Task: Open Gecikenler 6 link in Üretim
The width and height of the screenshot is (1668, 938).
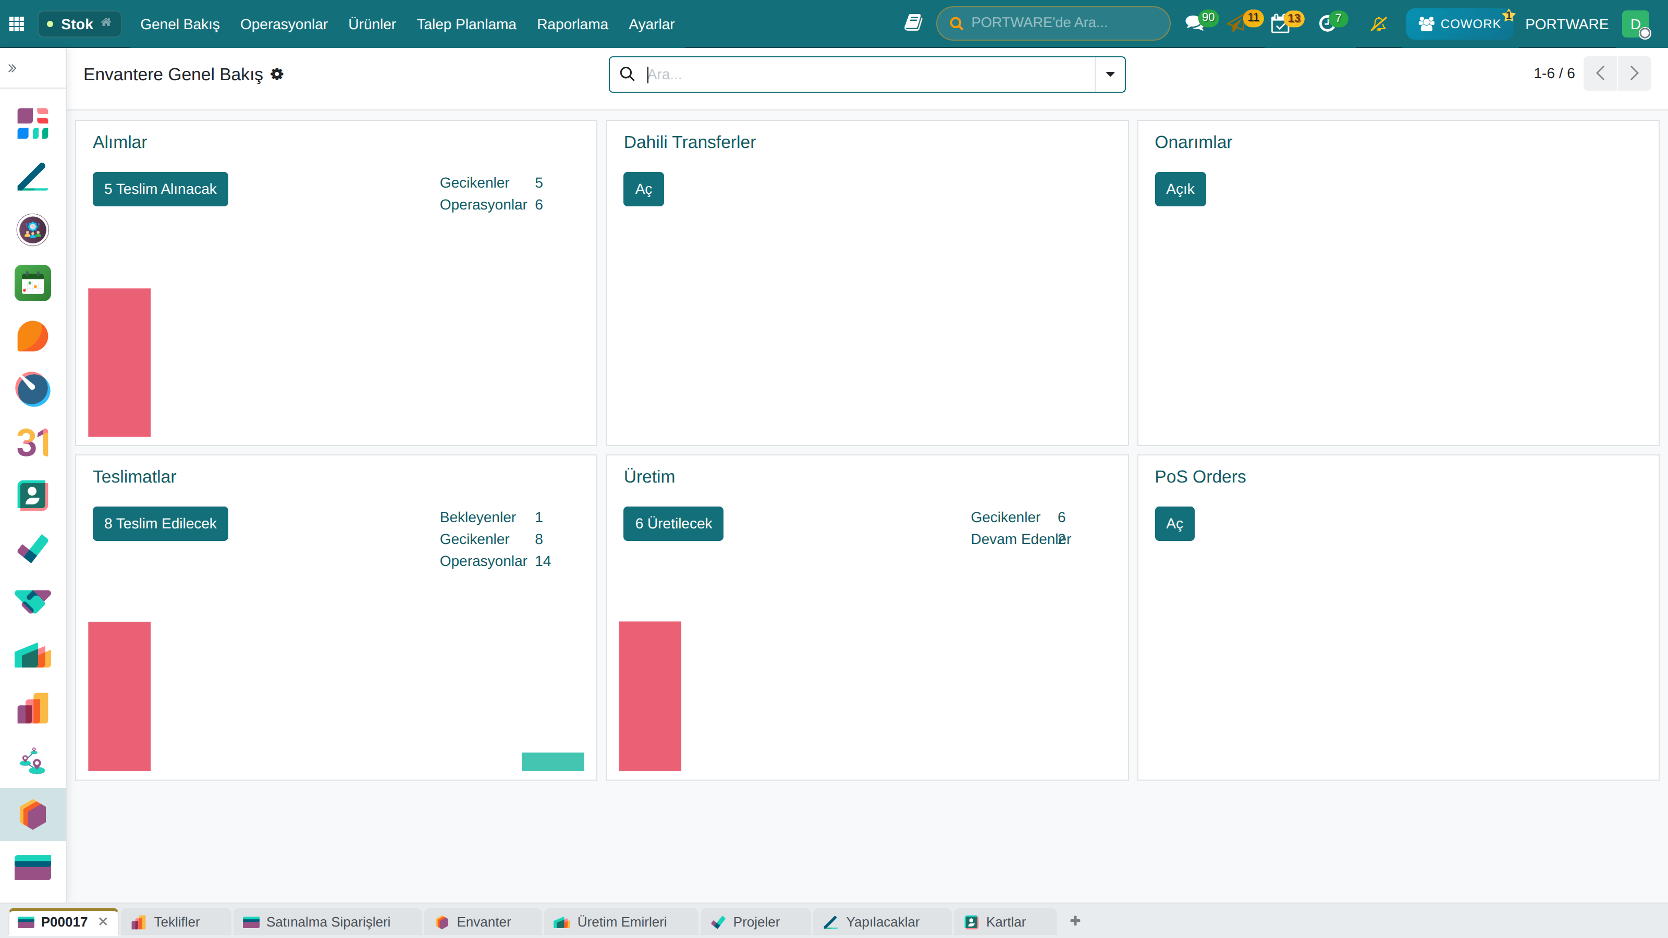Action: tap(1018, 517)
